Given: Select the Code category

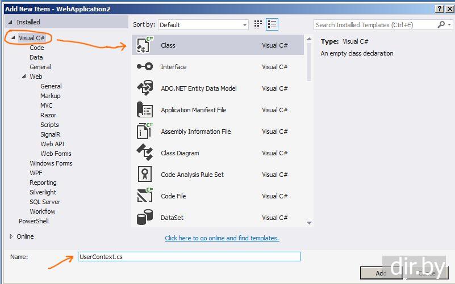Looking at the screenshot, I should pyautogui.click(x=36, y=48).
